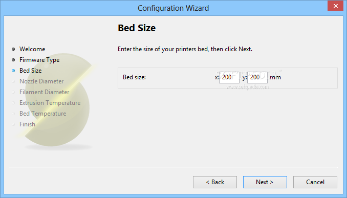
Task: Cancel the configuration wizard
Action: point(315,182)
